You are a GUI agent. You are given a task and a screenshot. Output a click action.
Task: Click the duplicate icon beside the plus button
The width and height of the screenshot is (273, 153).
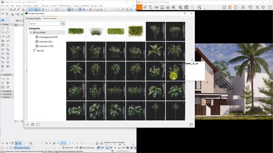(x=32, y=125)
